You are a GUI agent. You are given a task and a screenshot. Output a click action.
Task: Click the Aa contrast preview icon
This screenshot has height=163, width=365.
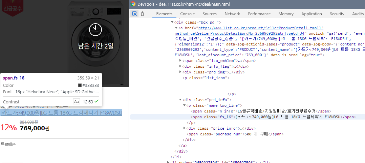(77, 102)
